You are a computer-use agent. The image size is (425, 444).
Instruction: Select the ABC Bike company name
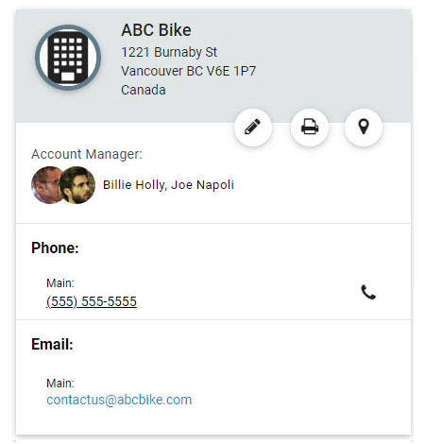[156, 30]
